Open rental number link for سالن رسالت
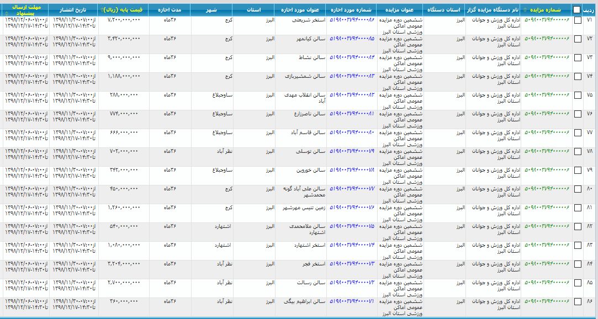598x319 pixels. coord(352,283)
